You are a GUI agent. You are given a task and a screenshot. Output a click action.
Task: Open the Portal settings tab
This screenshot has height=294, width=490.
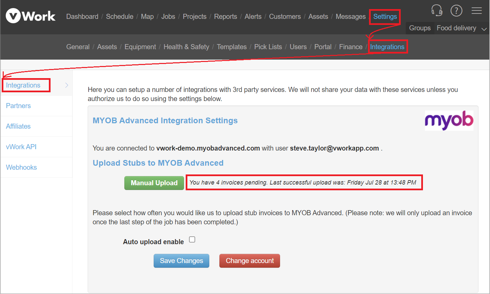[x=323, y=47]
